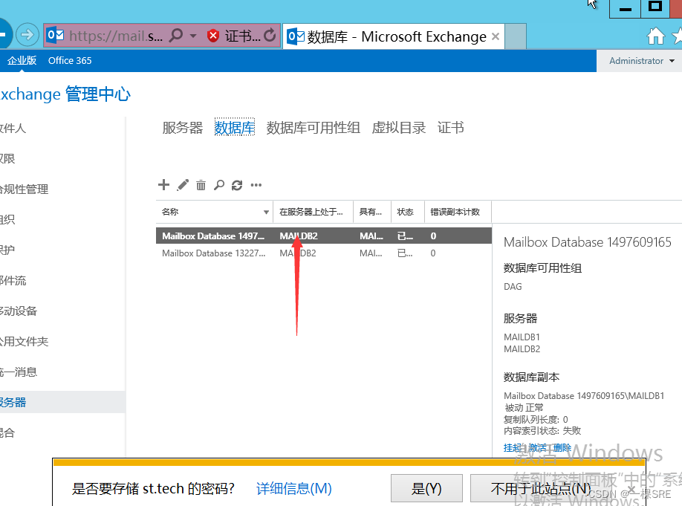Create a new database with the plus icon
The height and width of the screenshot is (506, 682).
[163, 184]
